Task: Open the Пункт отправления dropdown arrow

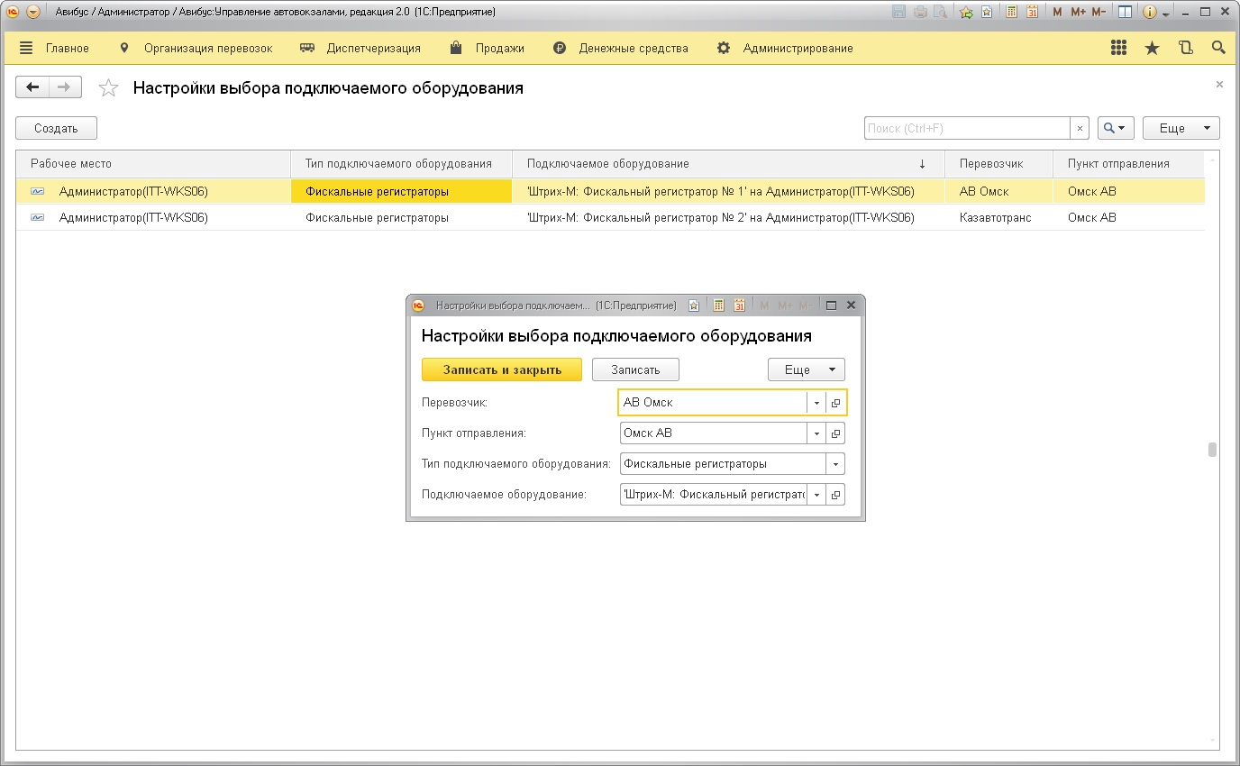Action: (816, 433)
